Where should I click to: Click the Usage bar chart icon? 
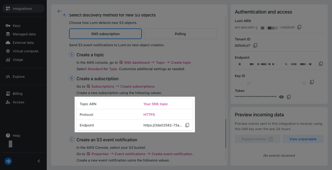tap(8, 59)
